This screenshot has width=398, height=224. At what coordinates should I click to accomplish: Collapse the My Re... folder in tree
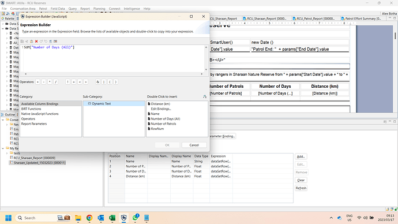tap(3, 148)
